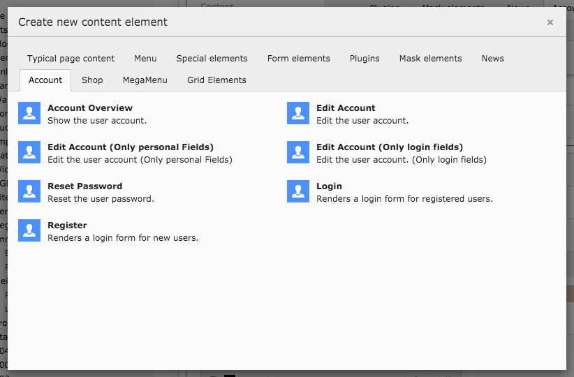Click 'Renders a login form for new users.'
The height and width of the screenshot is (377, 574).
(123, 238)
